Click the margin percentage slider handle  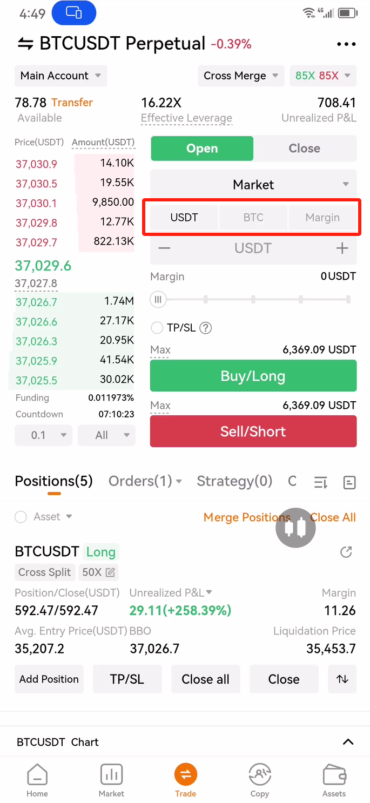point(158,299)
